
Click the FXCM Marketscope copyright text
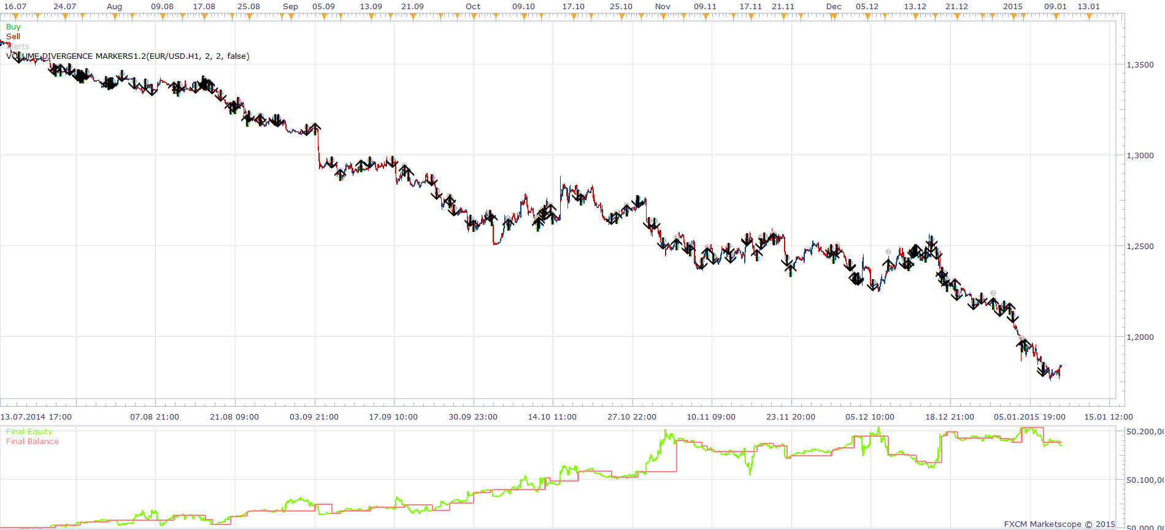click(x=1059, y=524)
